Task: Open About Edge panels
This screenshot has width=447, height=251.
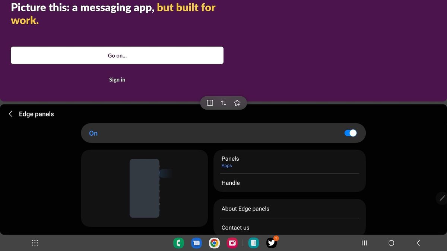Action: pyautogui.click(x=289, y=209)
